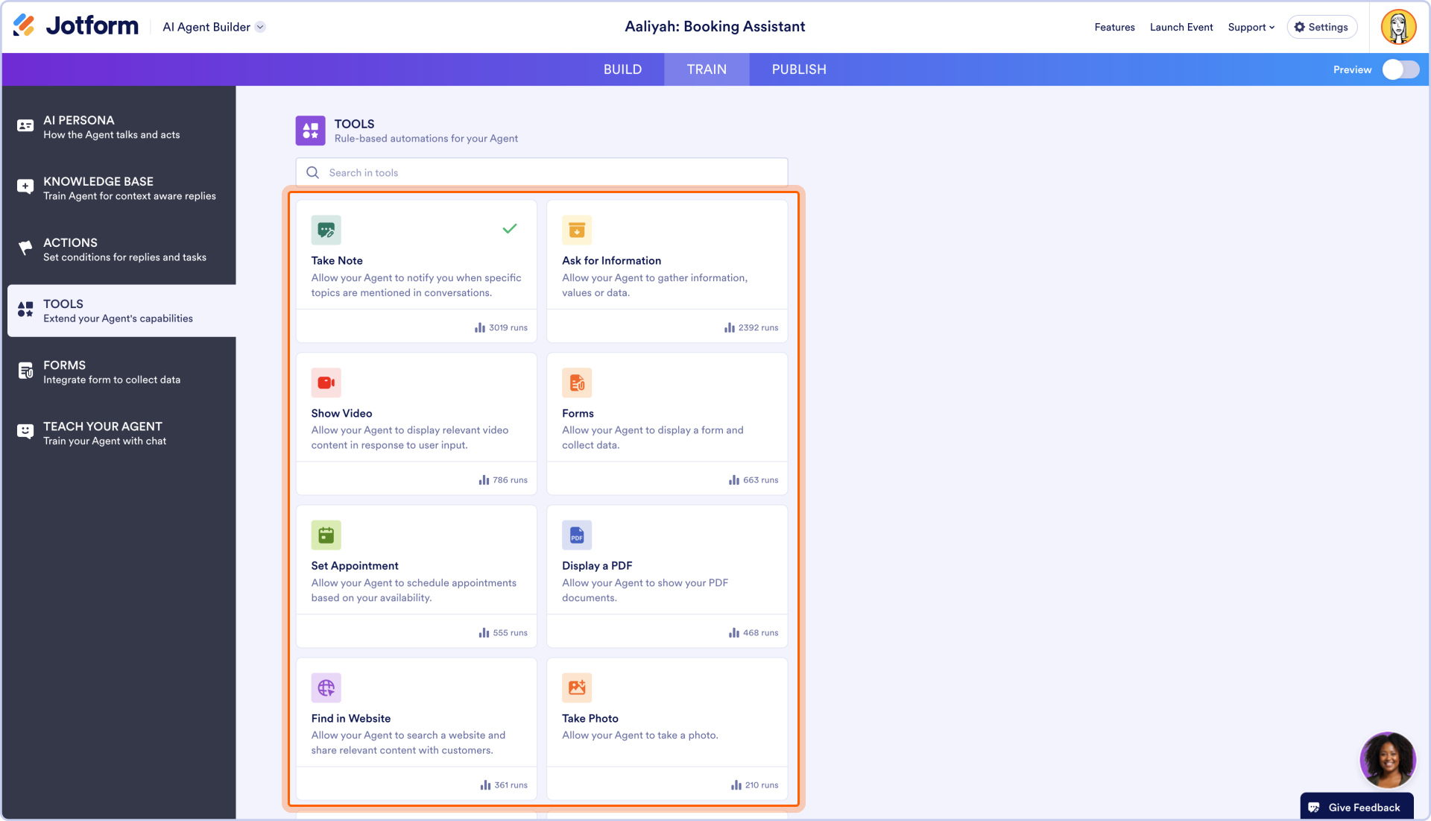Click the Take Photo tool icon
This screenshot has width=1431, height=821.
pos(576,688)
